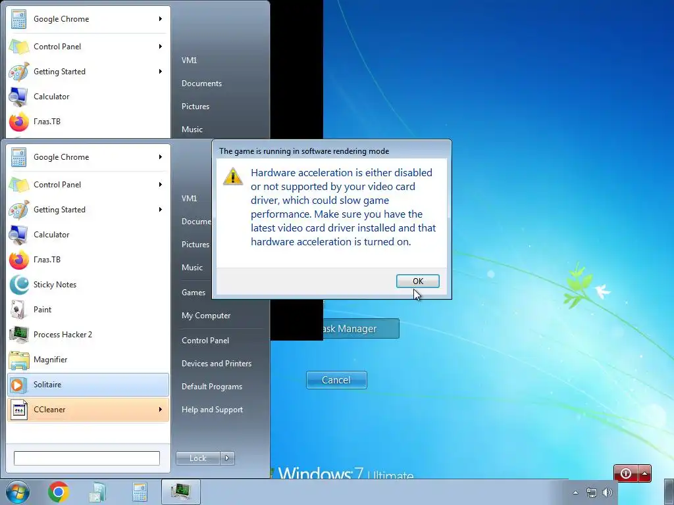674x505 pixels.
Task: Expand the Google Chrome arrow in the upper duplicate menu
Action: [161, 18]
